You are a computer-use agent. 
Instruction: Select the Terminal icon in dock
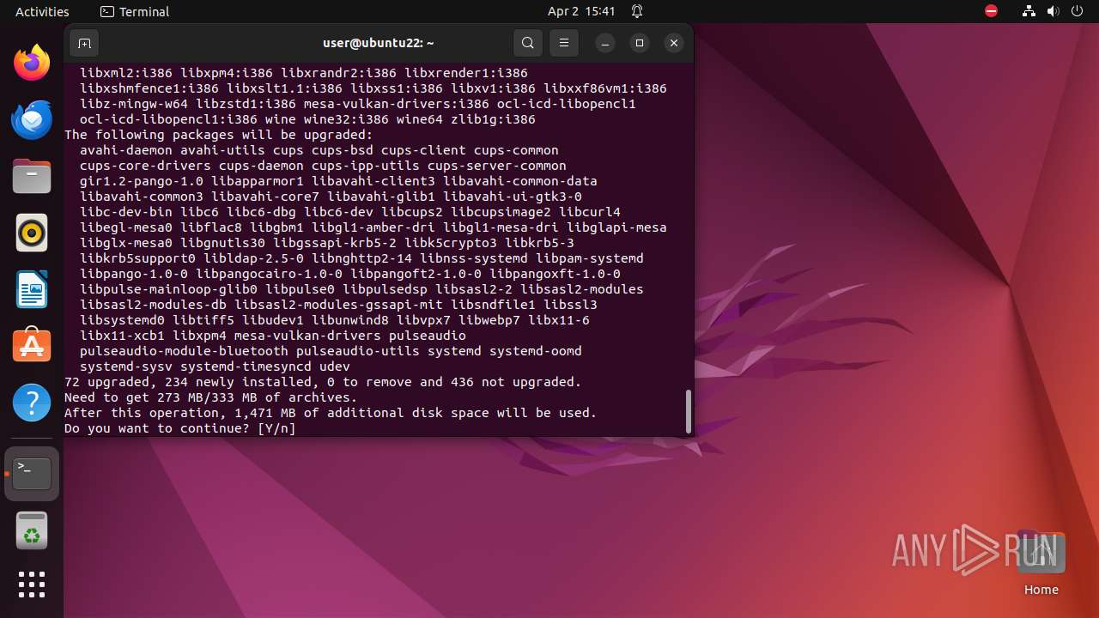click(x=32, y=473)
